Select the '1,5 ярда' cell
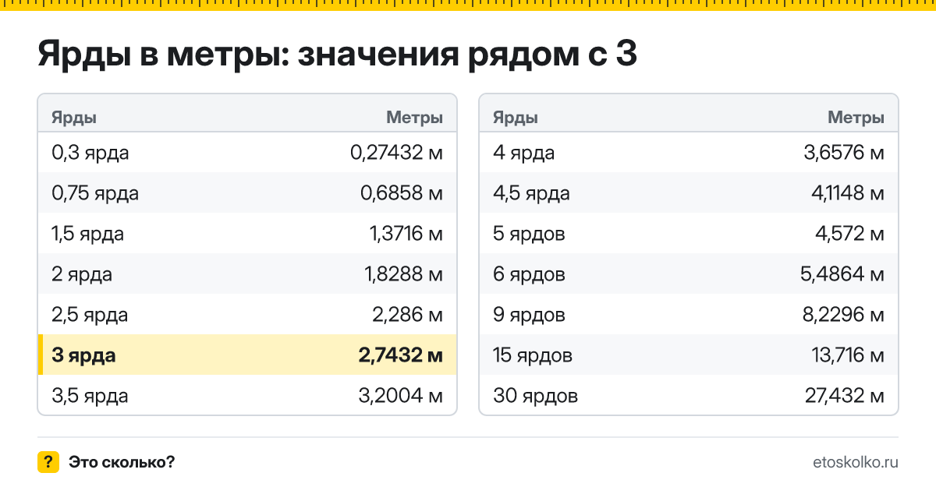Image resolution: width=936 pixels, height=487 pixels. (x=88, y=234)
